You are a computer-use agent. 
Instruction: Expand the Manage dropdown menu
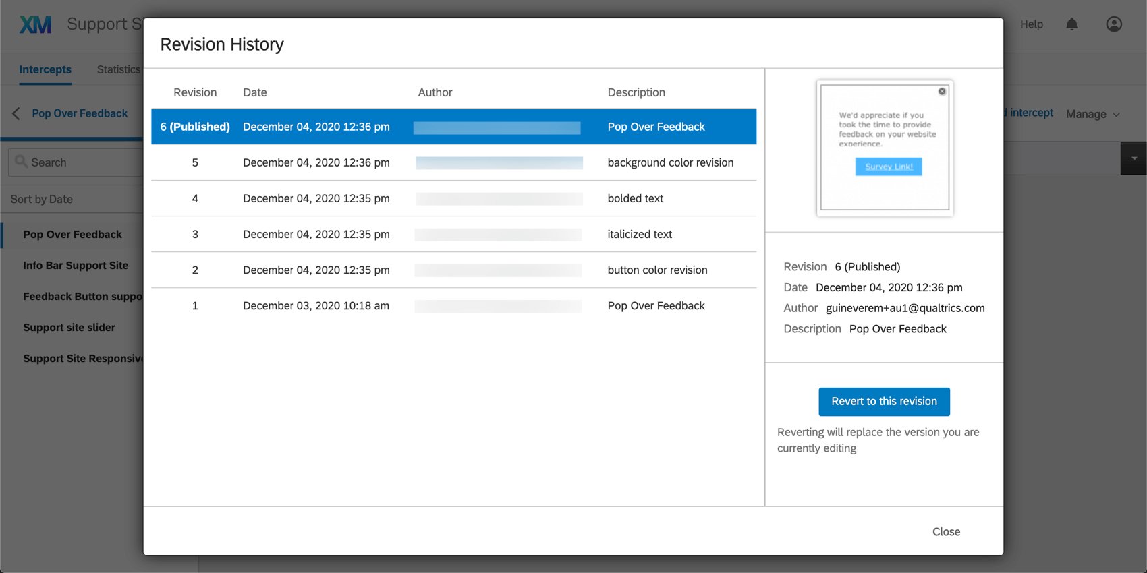pyautogui.click(x=1092, y=114)
